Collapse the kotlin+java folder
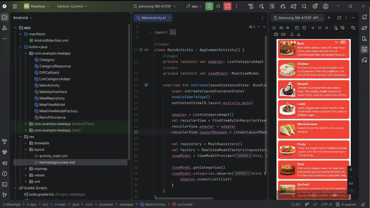The height and width of the screenshot is (208, 370). (20, 47)
